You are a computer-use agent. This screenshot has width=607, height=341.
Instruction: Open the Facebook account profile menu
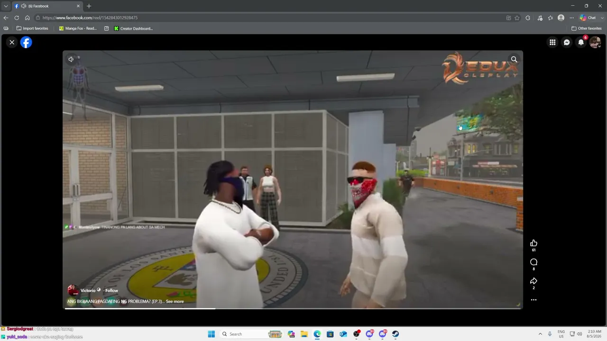click(595, 42)
